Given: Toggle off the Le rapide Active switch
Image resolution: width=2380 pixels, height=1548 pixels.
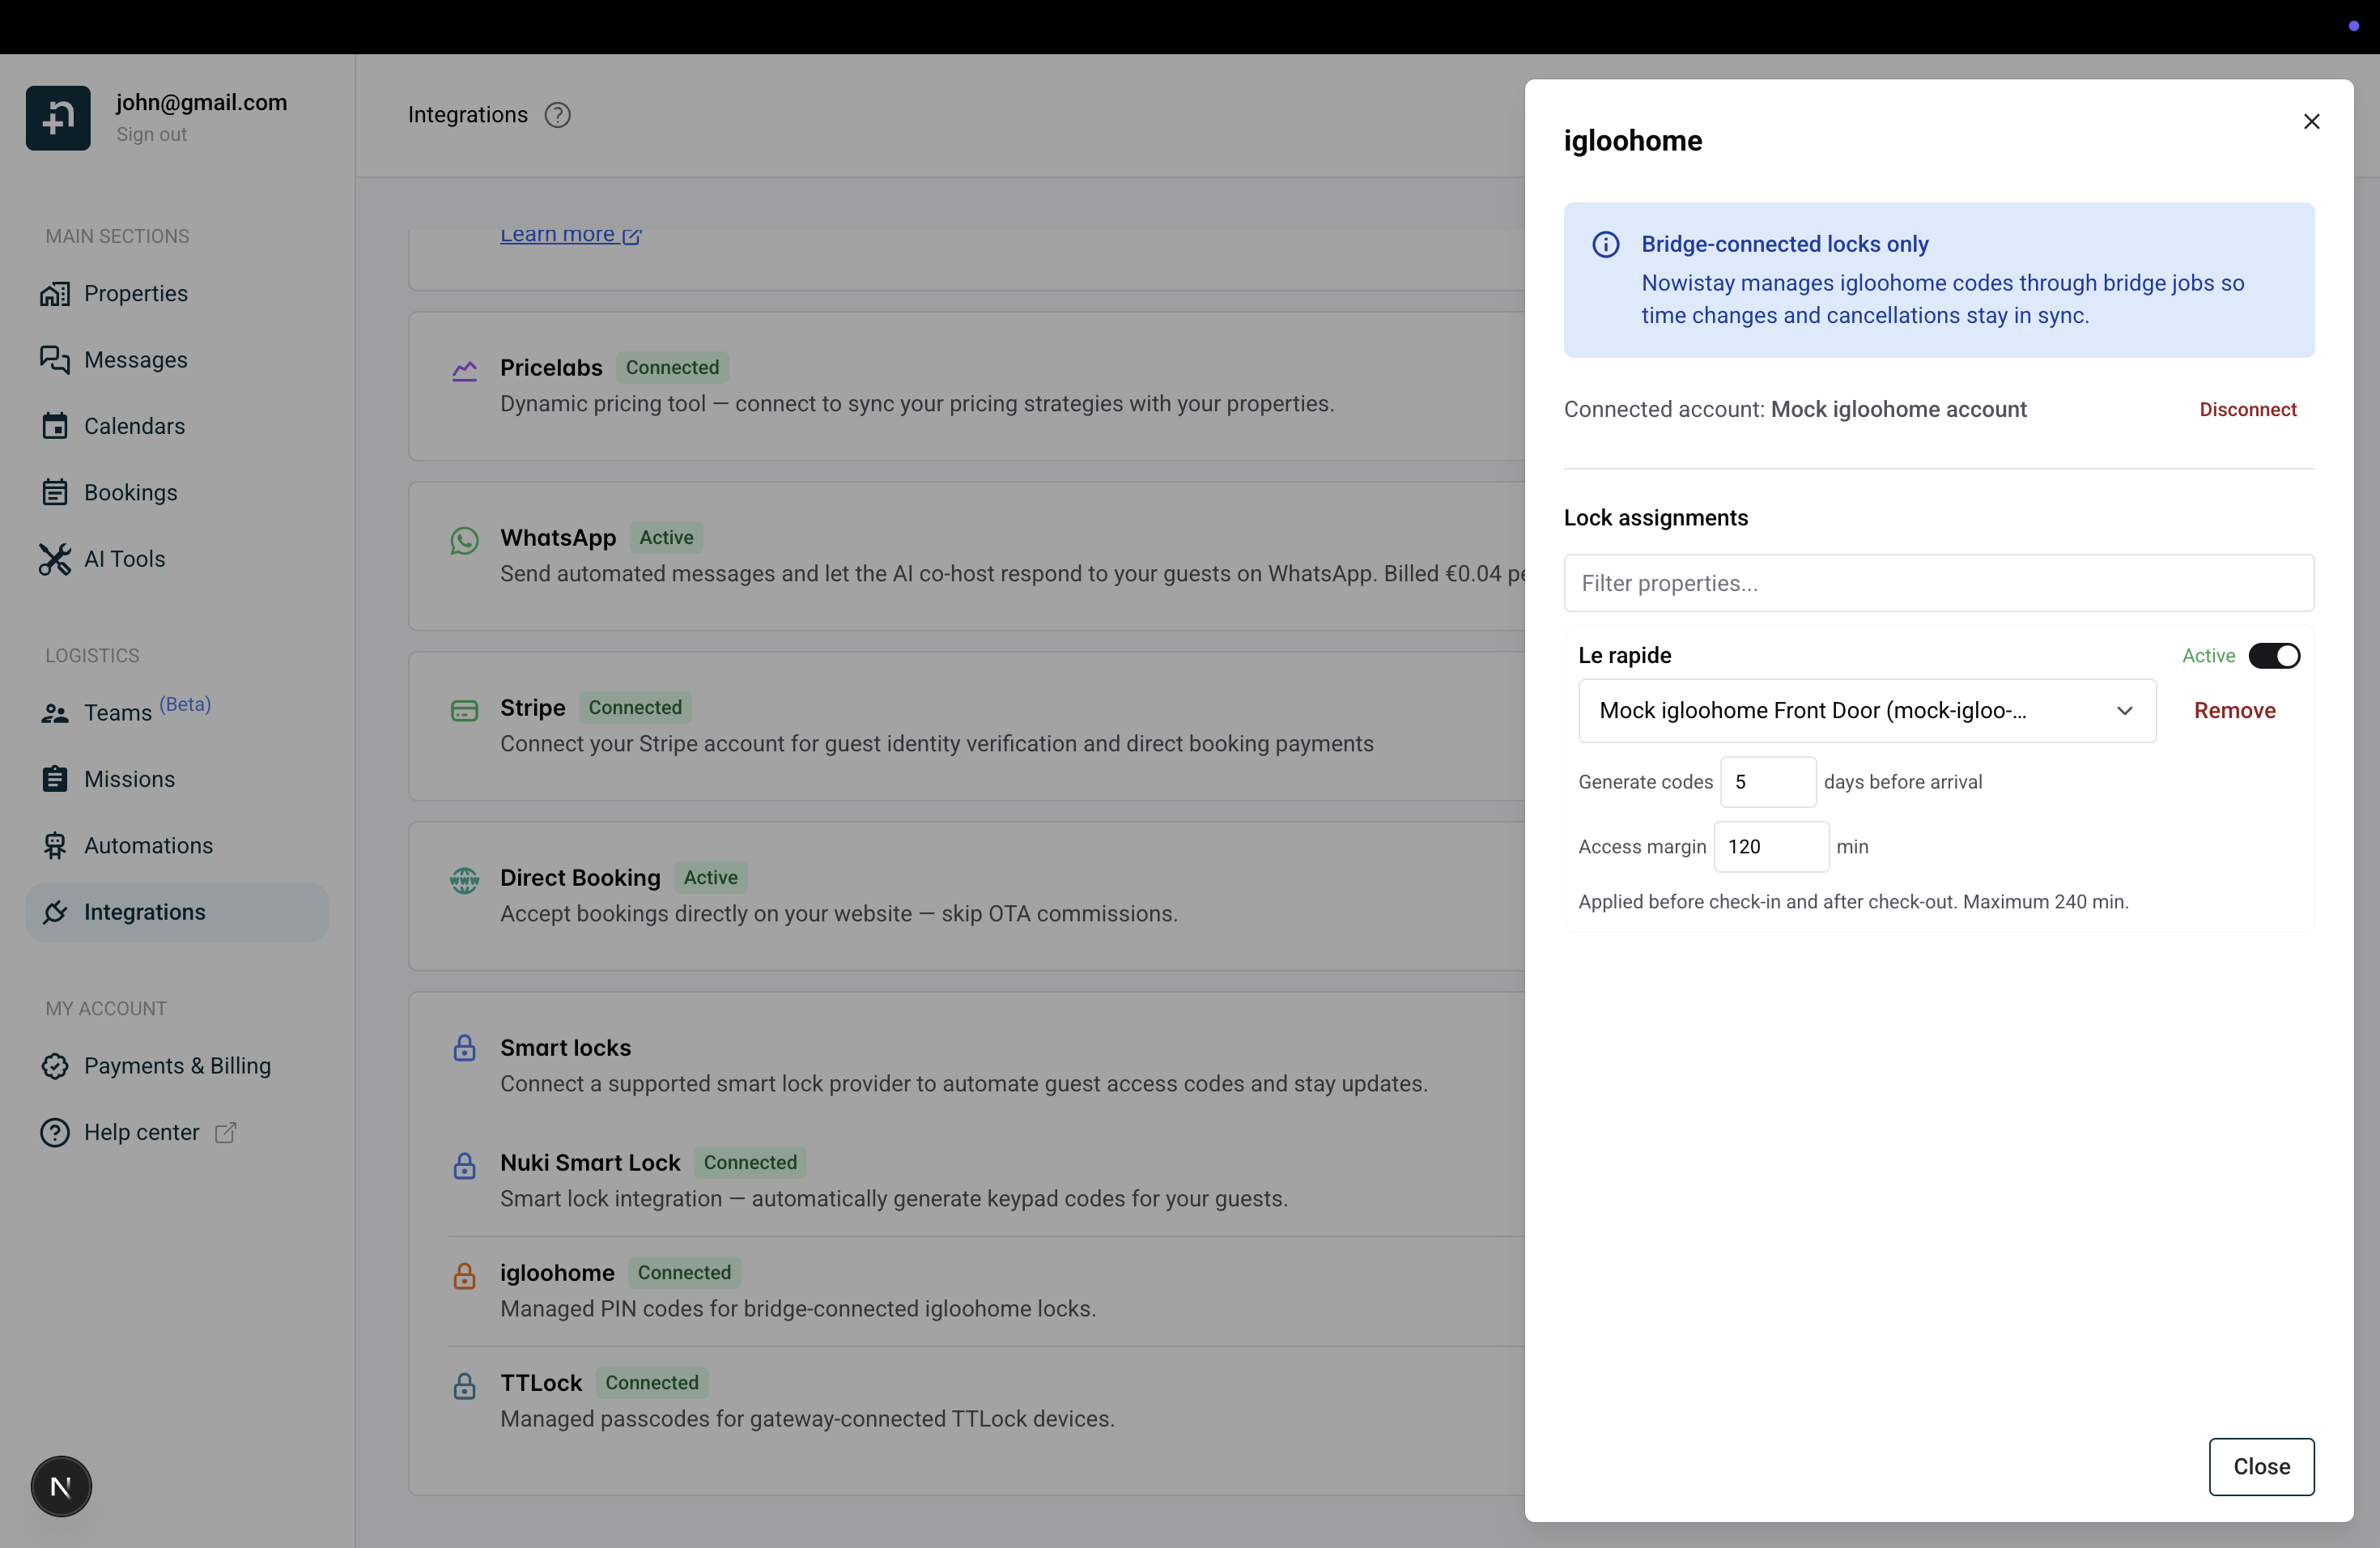Looking at the screenshot, I should pos(2273,656).
